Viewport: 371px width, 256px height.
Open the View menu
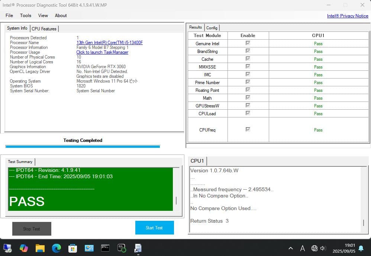point(43,16)
